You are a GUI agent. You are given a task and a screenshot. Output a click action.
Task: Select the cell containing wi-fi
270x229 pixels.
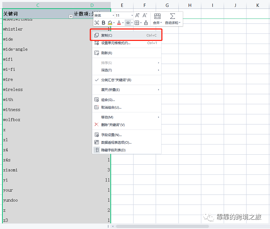point(38,69)
